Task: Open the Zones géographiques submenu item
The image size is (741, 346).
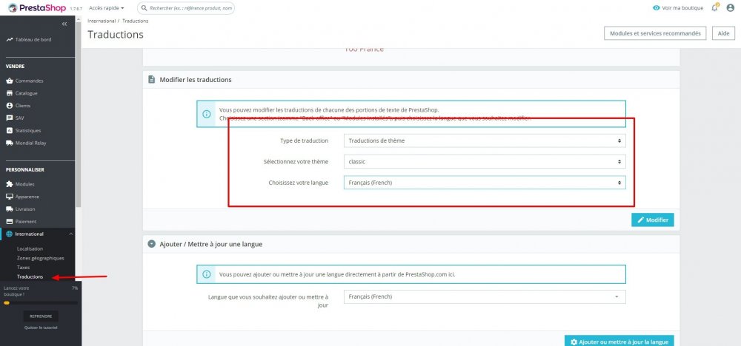Action: [41, 258]
